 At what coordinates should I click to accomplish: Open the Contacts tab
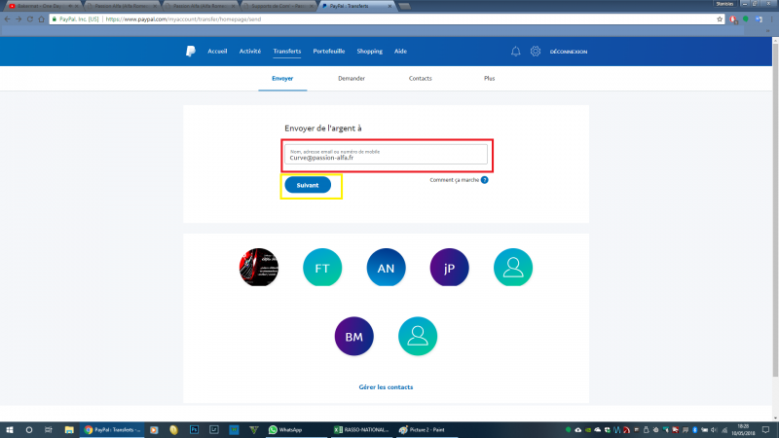pos(421,78)
